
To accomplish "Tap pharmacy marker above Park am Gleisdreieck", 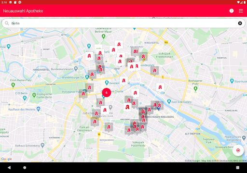I will [95, 122].
